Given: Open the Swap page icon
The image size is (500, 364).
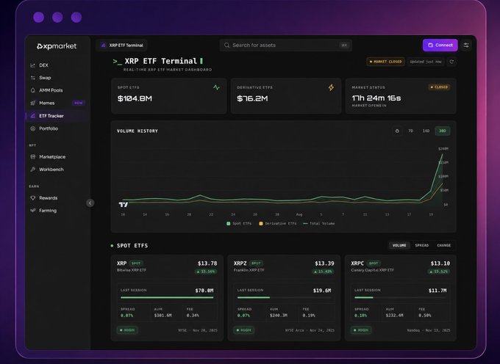Looking at the screenshot, I should (x=32, y=78).
